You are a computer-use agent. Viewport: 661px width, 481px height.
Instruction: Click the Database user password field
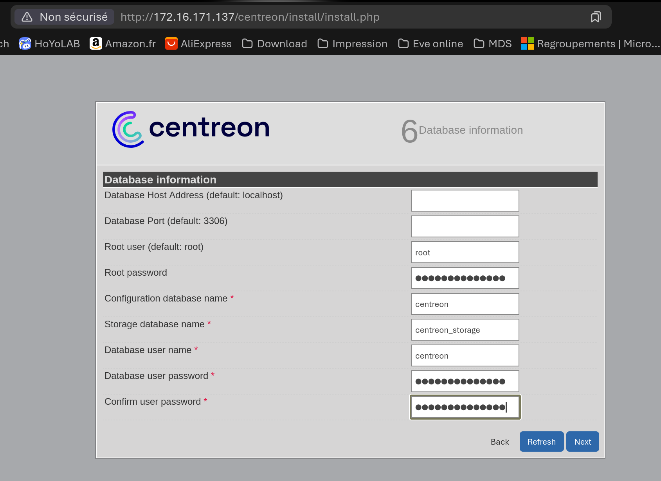click(465, 381)
